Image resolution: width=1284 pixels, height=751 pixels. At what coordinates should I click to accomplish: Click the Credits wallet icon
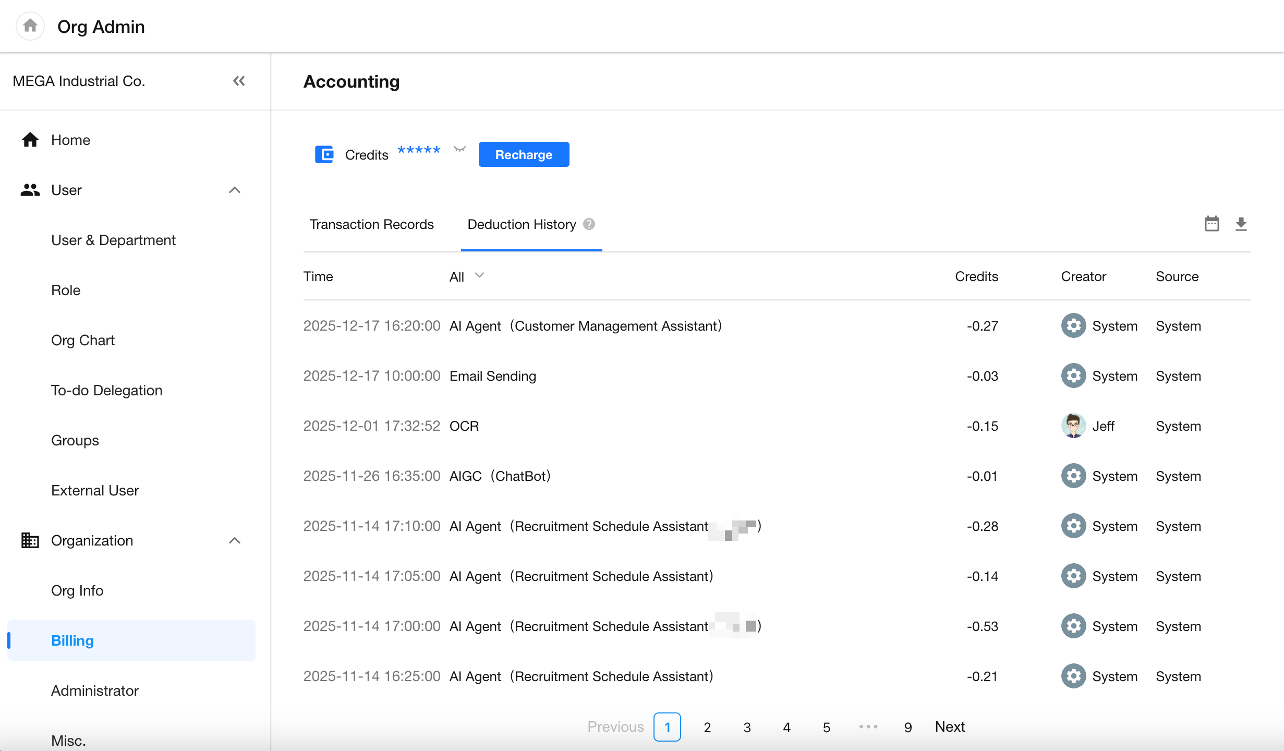[324, 154]
